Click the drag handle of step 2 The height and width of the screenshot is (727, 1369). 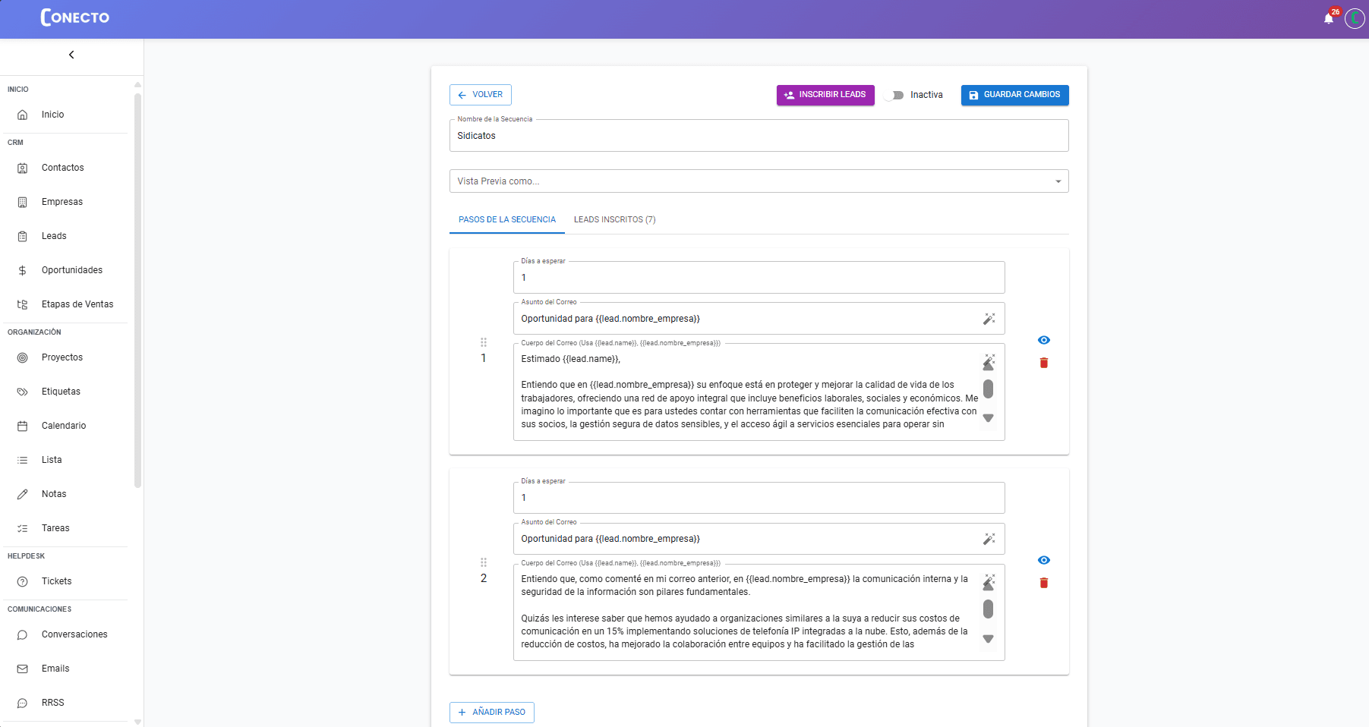point(484,562)
